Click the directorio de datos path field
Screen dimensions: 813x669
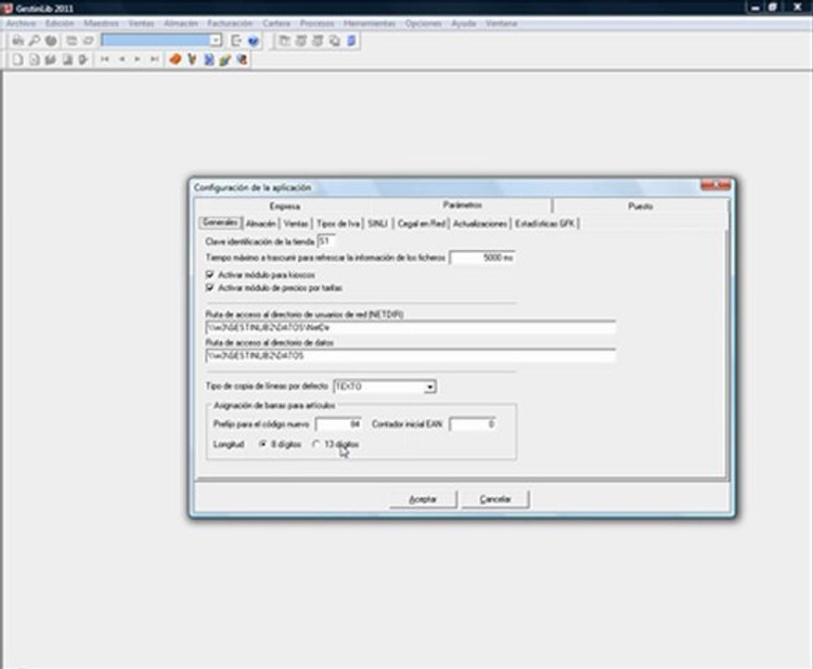coord(410,356)
